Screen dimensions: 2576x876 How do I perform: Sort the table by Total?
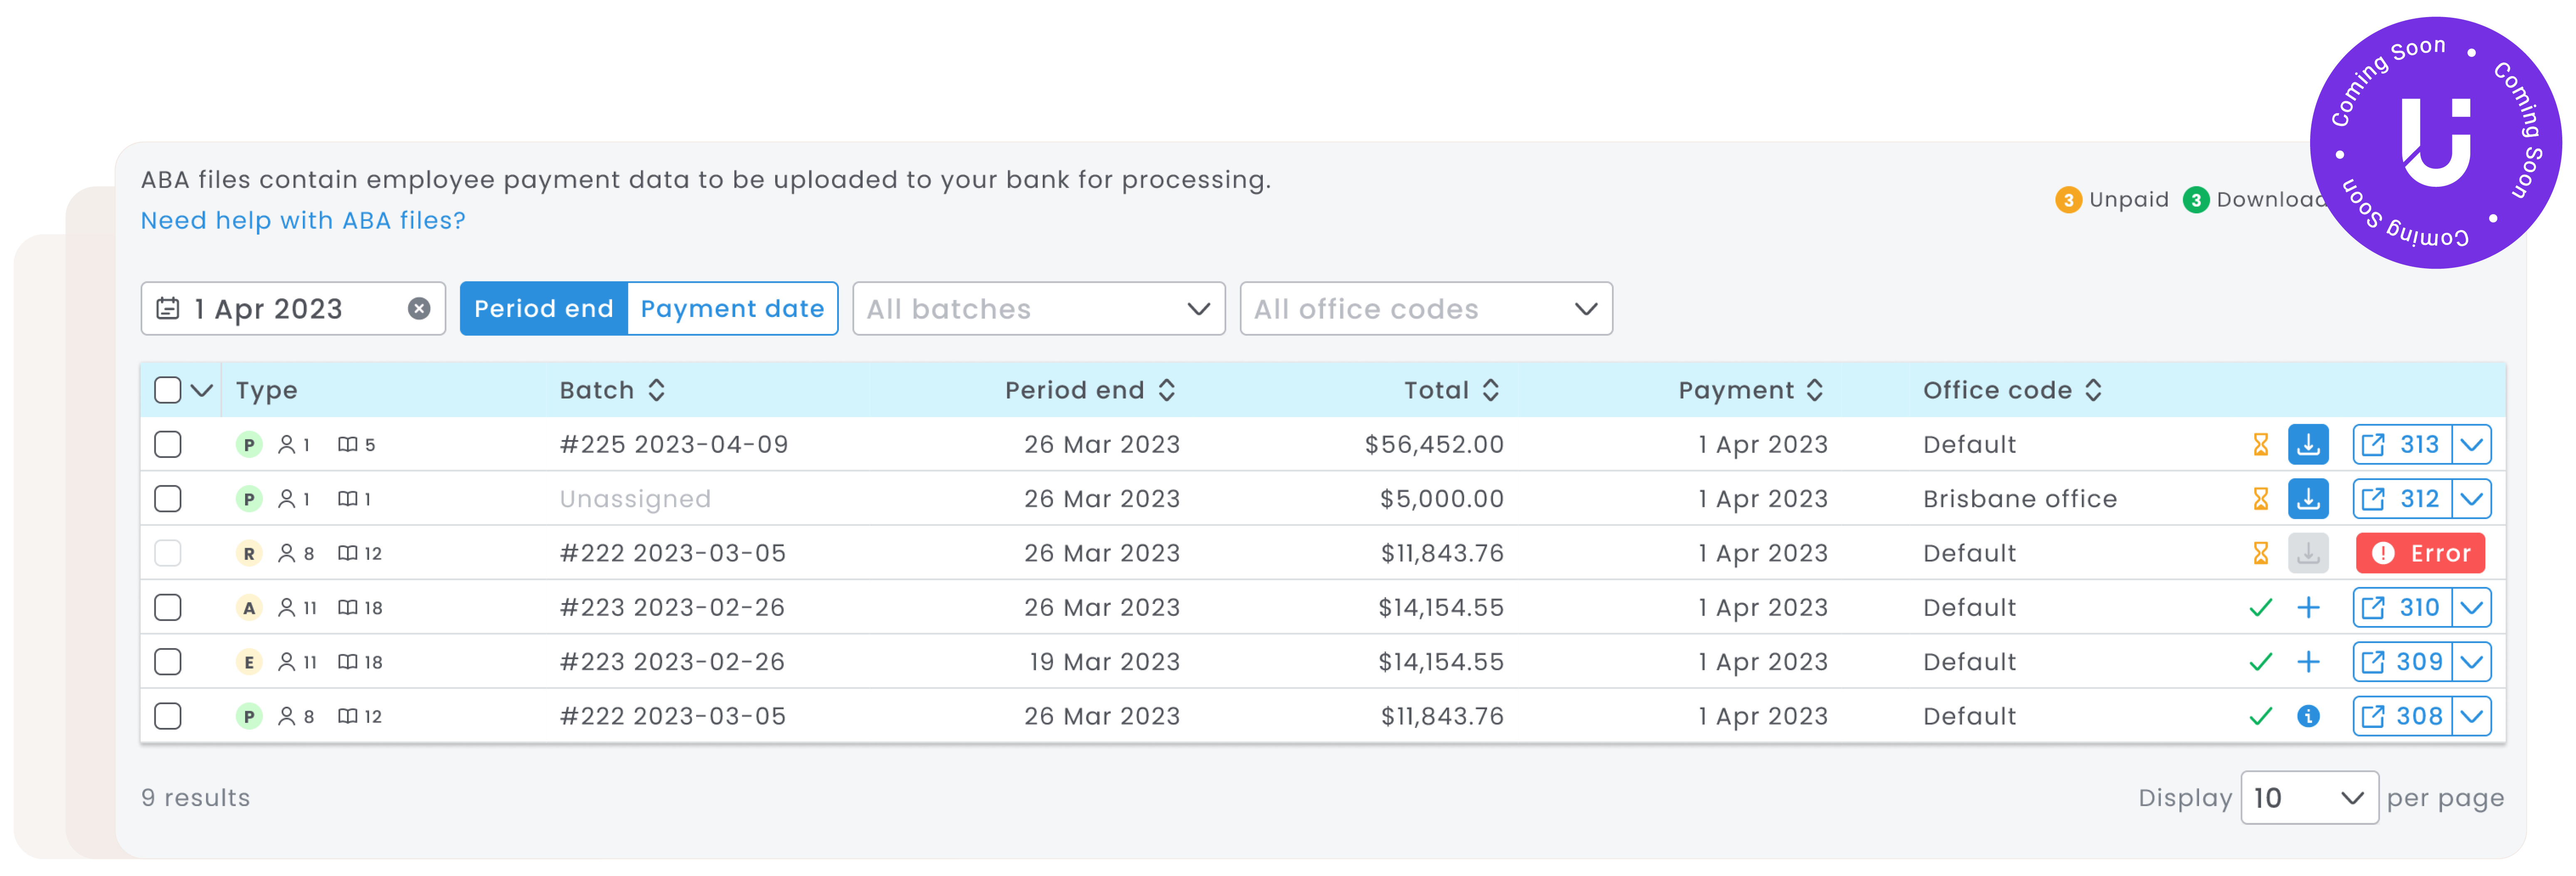tap(1490, 391)
